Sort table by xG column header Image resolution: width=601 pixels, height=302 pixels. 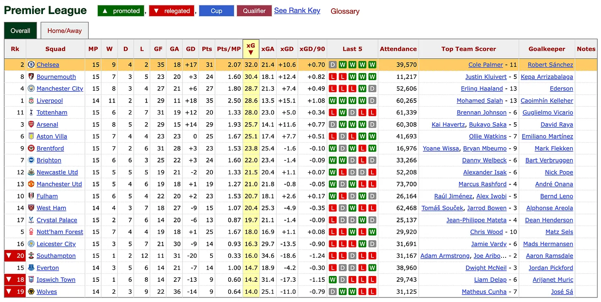coord(251,49)
